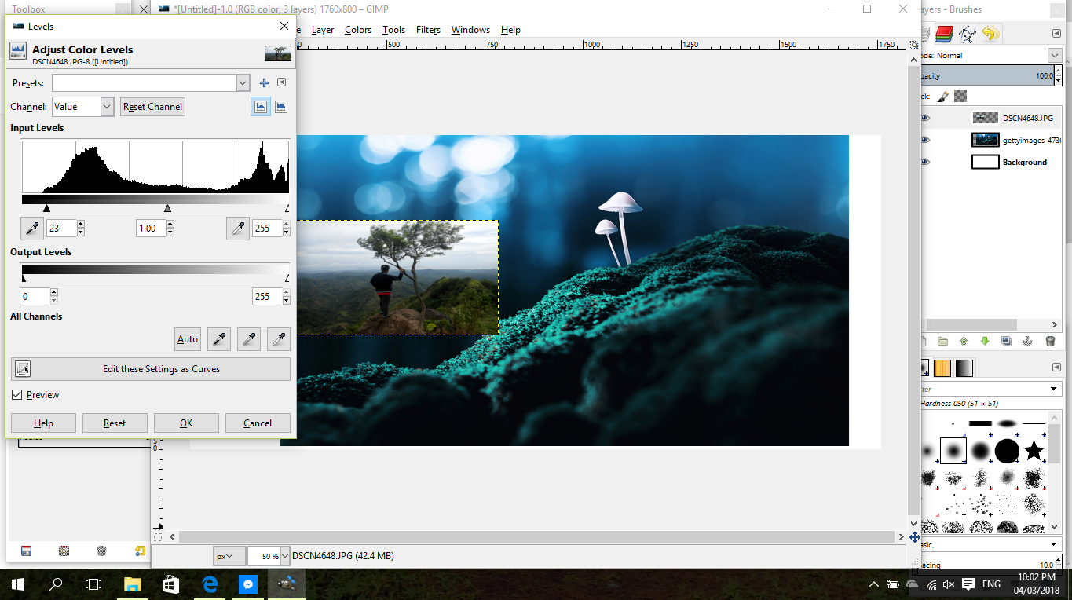This screenshot has width=1072, height=600.
Task: Click the gray gamma slider triangle
Action: tap(167, 208)
